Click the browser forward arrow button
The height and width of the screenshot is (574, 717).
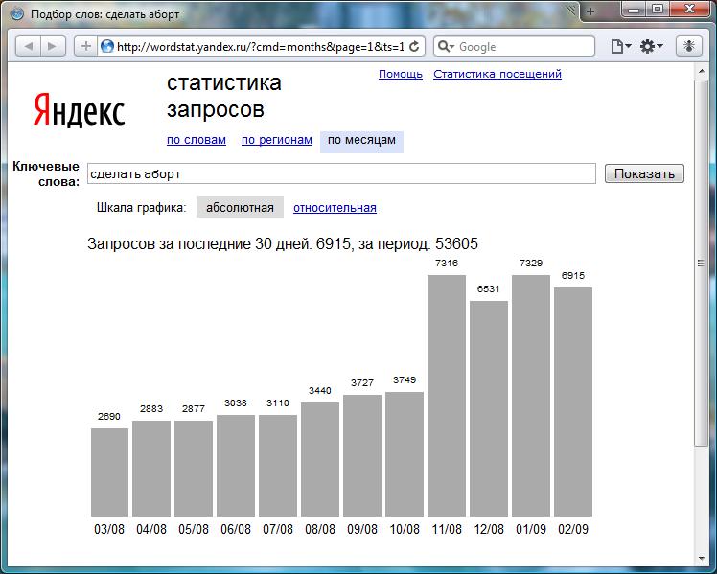tap(52, 46)
